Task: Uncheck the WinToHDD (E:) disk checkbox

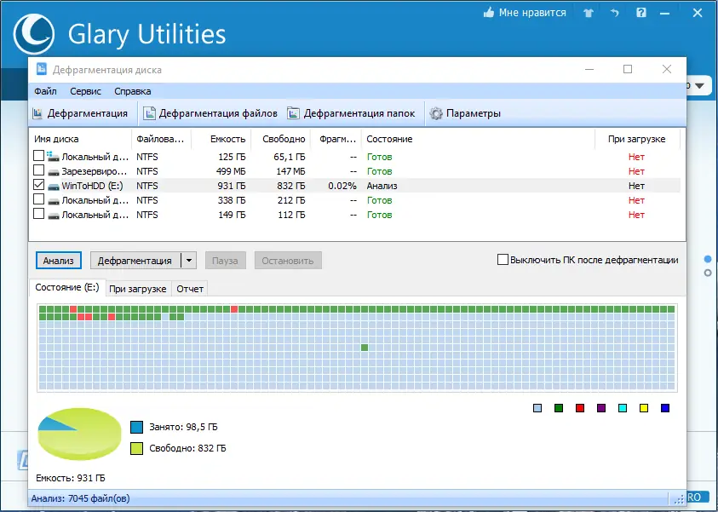Action: pos(39,185)
